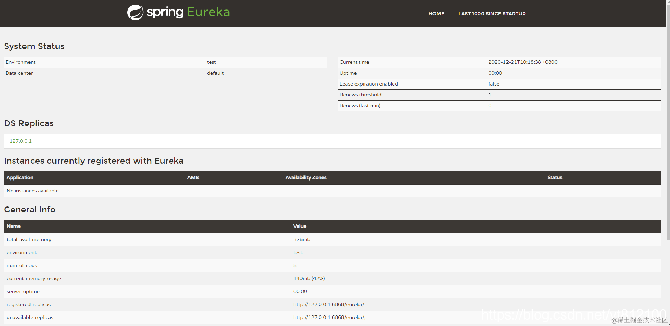Select the unavailable-replicas URL value
The width and height of the screenshot is (670, 326).
(x=330, y=317)
